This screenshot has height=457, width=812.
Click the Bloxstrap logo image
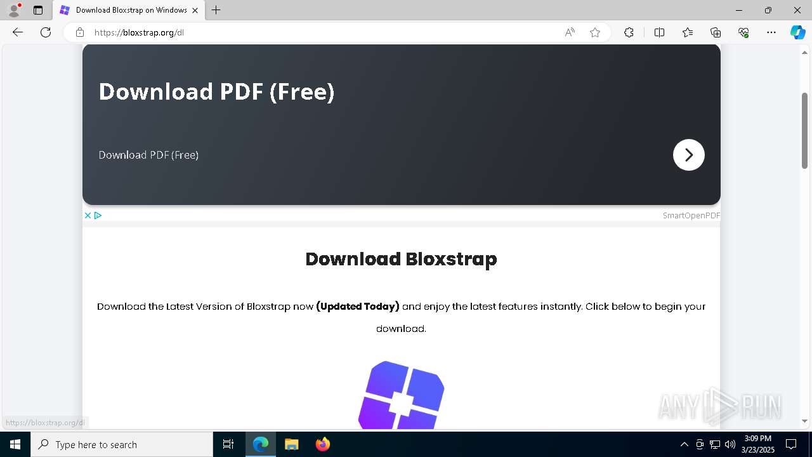coord(402,395)
